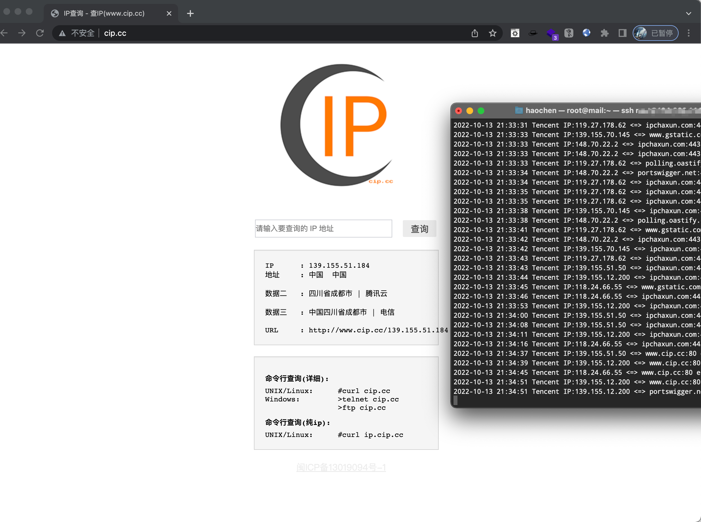Screen dimensions: 701x522
Task: Click the URL http://www.cip.cc/139.155.51.184 text
Action: tap(378, 330)
